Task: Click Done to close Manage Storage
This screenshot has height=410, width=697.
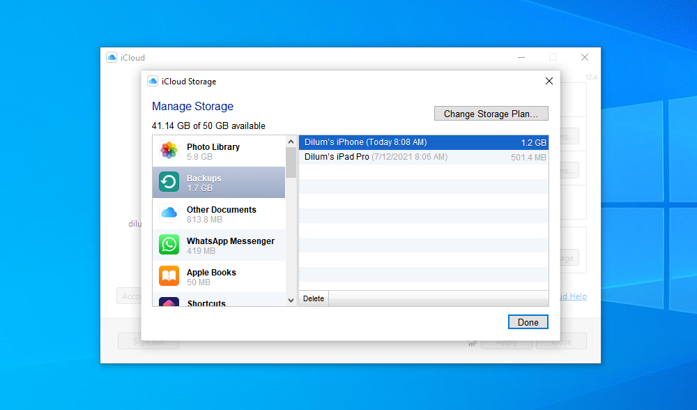Action: tap(528, 322)
